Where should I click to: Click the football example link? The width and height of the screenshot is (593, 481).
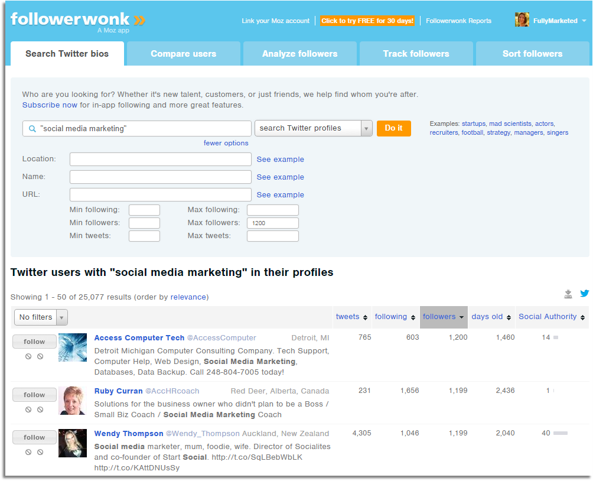point(473,132)
